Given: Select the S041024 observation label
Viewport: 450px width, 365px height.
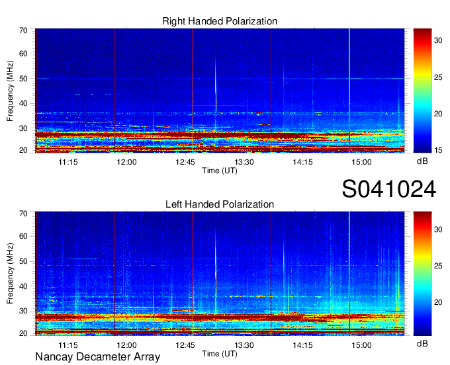Looking at the screenshot, I should 389,189.
